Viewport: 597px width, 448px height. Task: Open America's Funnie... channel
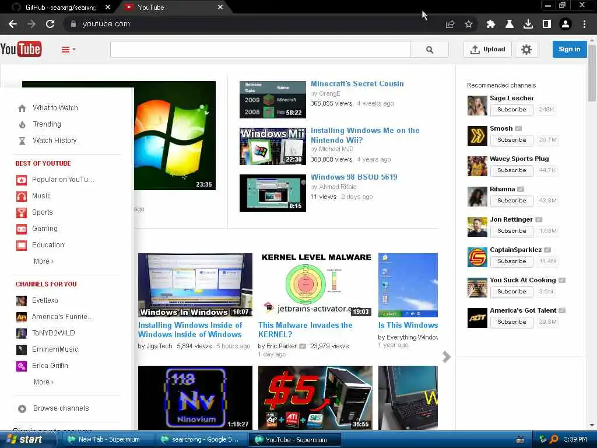click(x=62, y=317)
